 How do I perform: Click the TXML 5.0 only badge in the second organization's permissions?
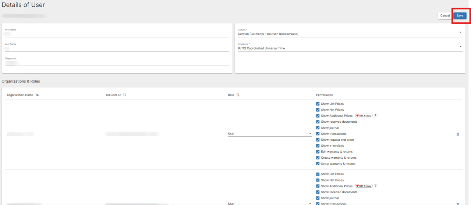(364, 186)
